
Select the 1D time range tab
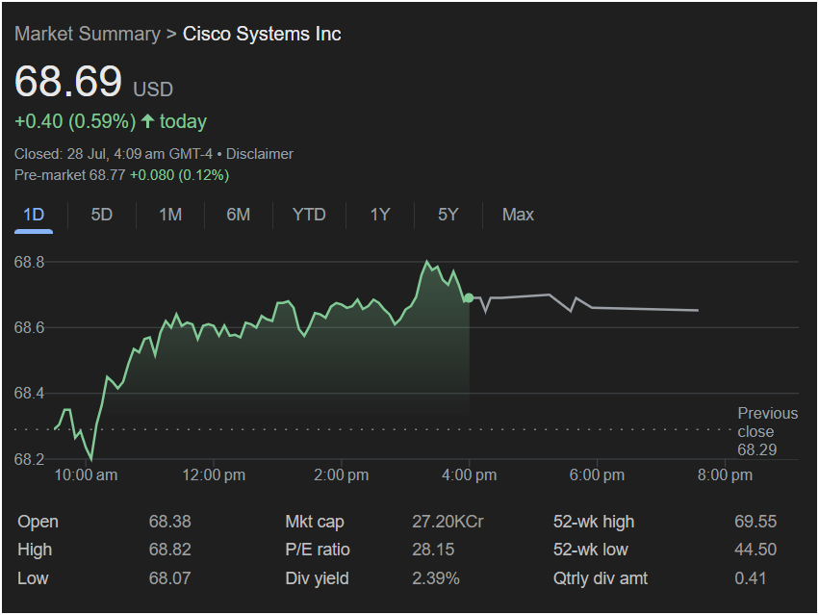pos(34,215)
